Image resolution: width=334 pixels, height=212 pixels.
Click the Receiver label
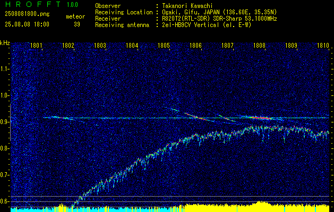tap(108, 19)
